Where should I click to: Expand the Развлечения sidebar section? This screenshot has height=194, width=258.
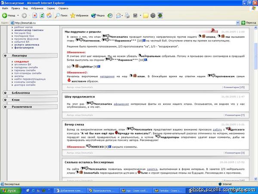click(x=30, y=106)
